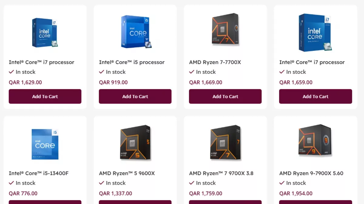The height and width of the screenshot is (204, 364).
Task: Click the AMD Ryzen 9-7900X 5.60 title link
Action: coord(311,173)
